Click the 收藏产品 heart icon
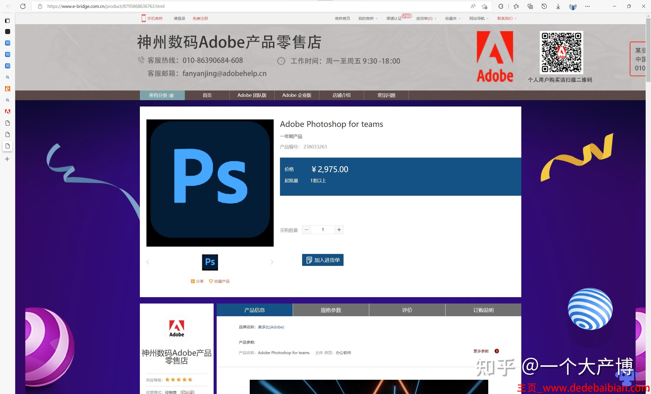Viewport: 651px width, 394px height. click(x=211, y=281)
